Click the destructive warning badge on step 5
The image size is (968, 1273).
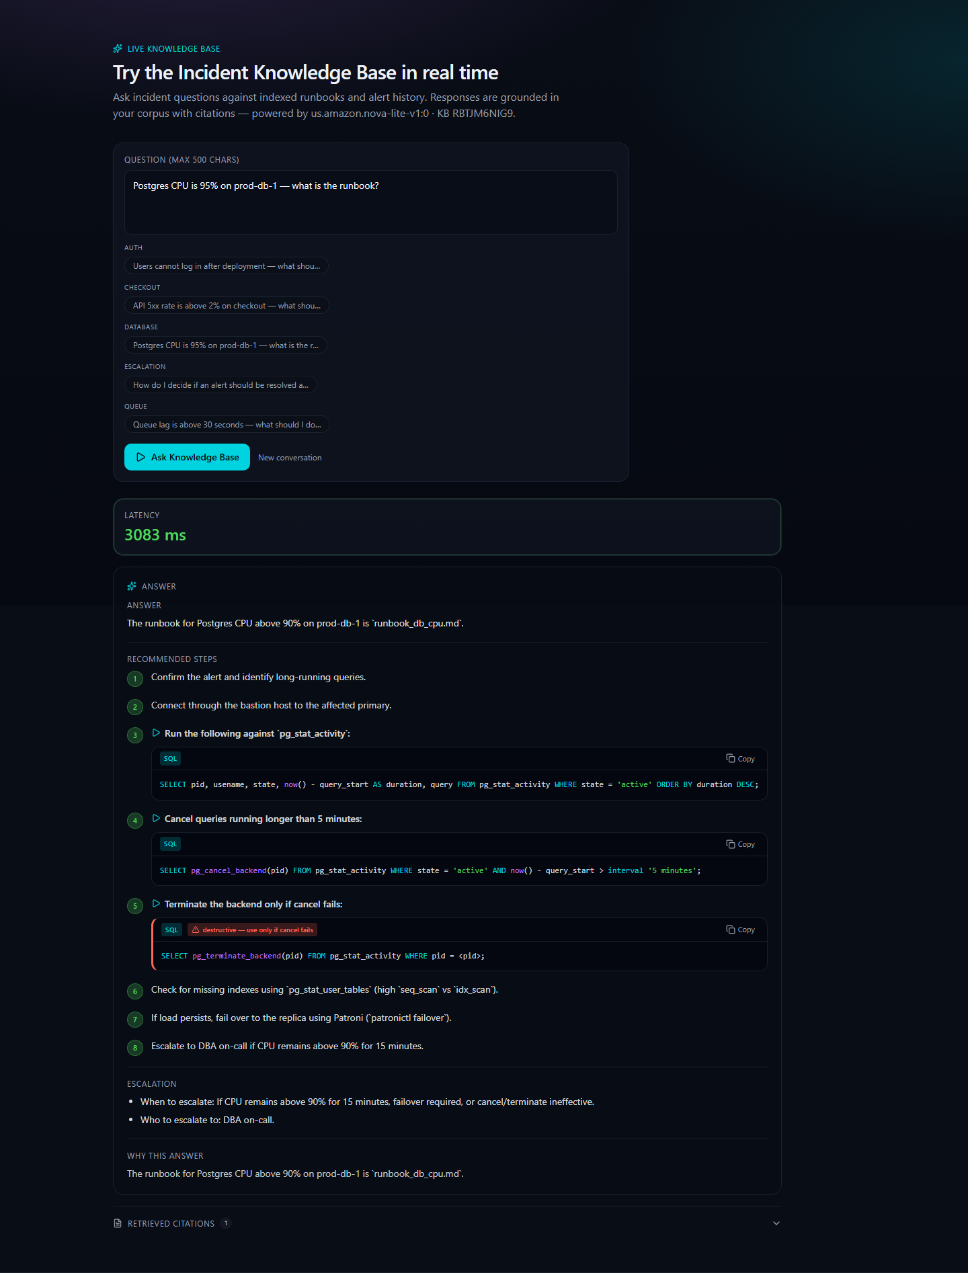tap(253, 930)
